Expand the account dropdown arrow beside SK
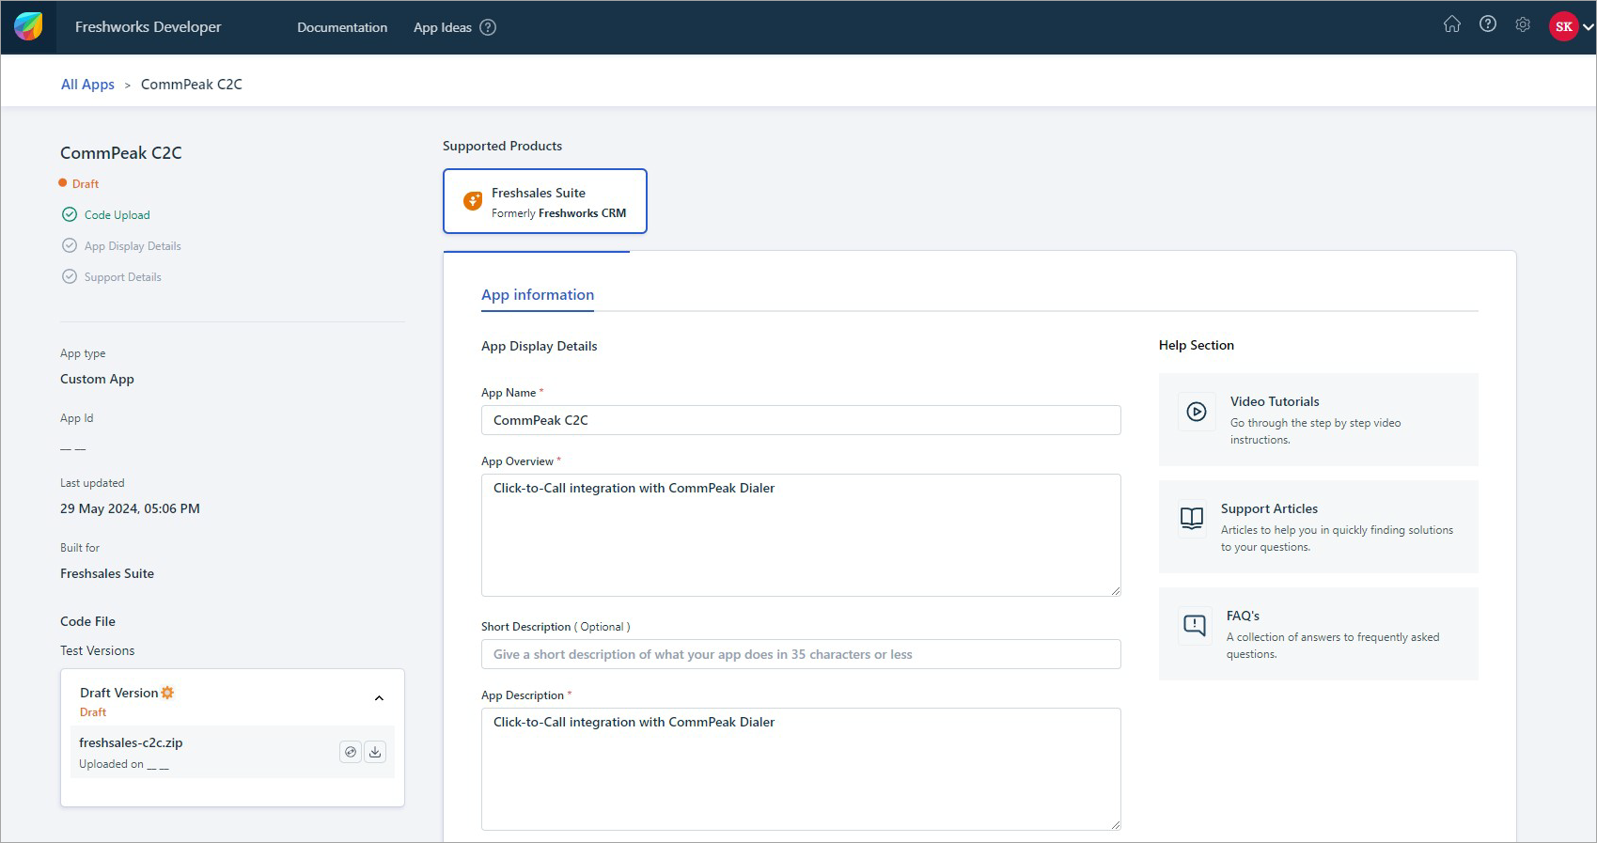The height and width of the screenshot is (843, 1597). point(1589,27)
